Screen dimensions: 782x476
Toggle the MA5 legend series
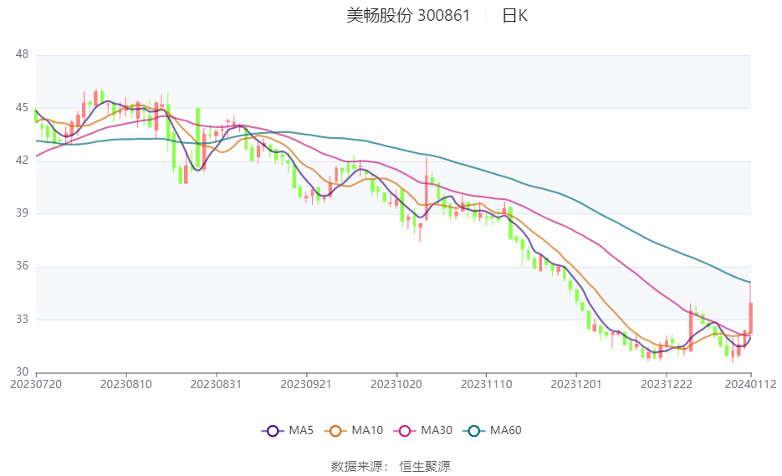click(288, 431)
